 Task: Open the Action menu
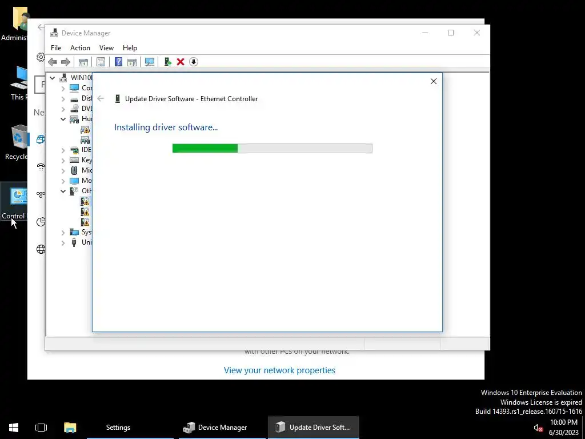click(80, 48)
